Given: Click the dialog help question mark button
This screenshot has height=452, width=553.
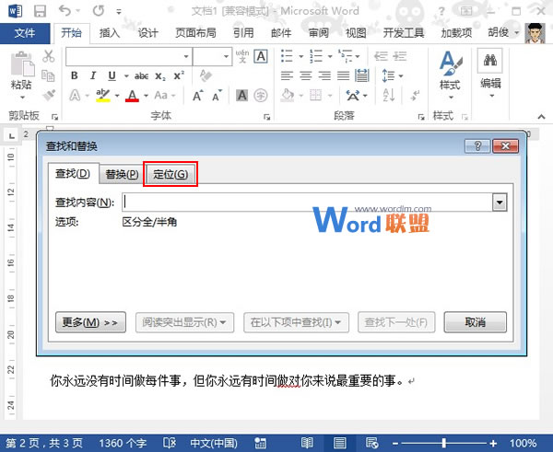Looking at the screenshot, I should 477,145.
